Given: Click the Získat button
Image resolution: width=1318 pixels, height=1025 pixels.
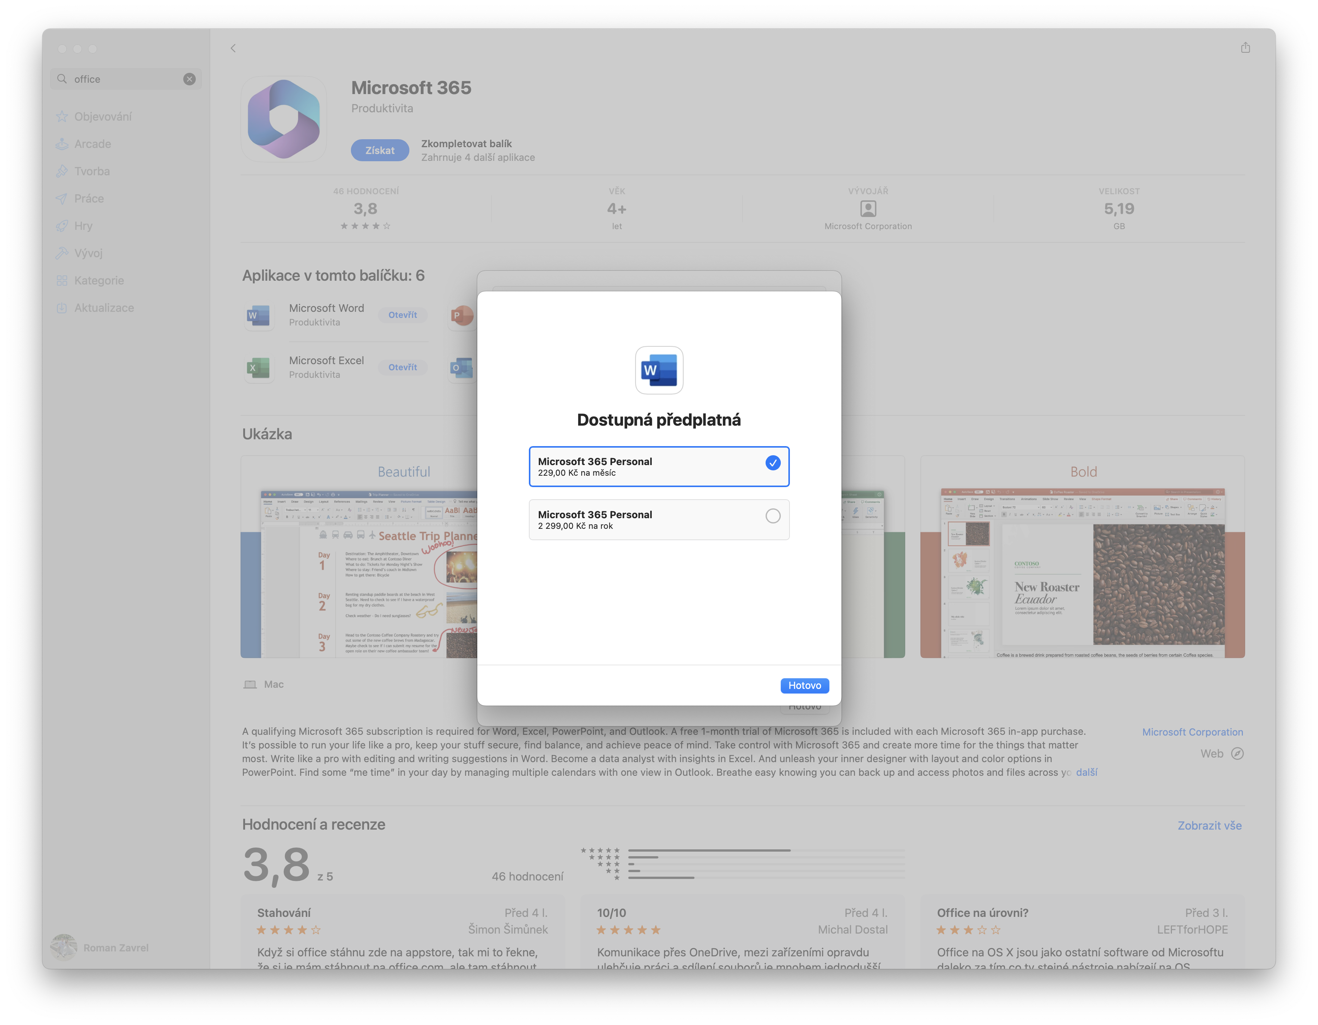Looking at the screenshot, I should click(380, 150).
